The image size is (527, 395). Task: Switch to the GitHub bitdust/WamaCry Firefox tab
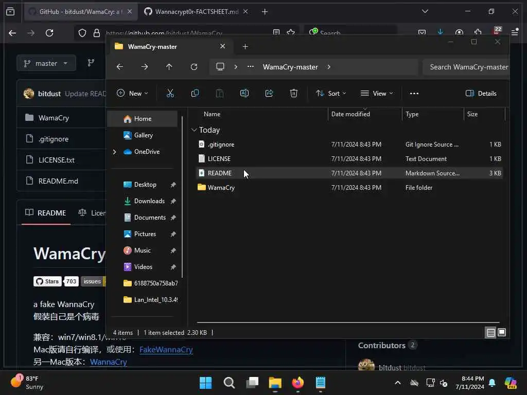tap(81, 12)
